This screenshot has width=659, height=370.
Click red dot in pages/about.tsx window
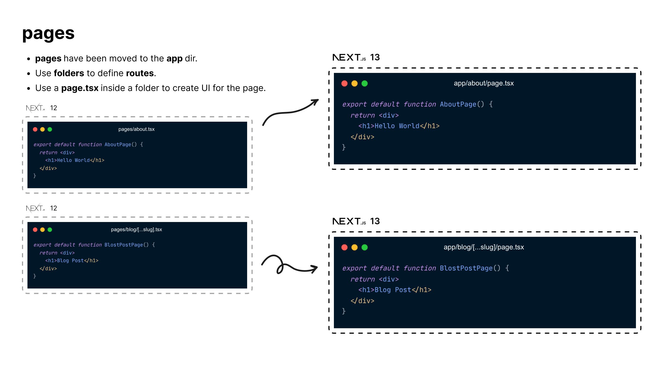[x=35, y=129]
